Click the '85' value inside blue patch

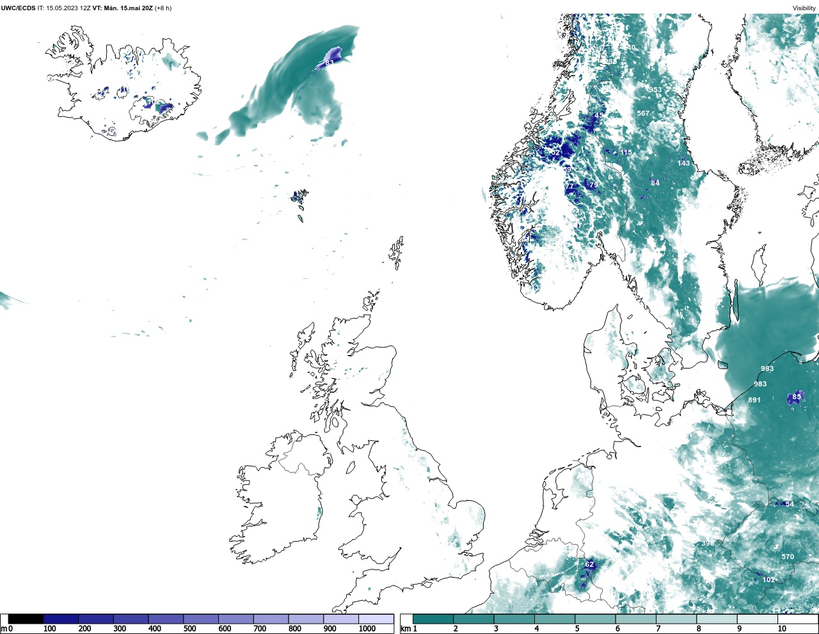pos(797,397)
